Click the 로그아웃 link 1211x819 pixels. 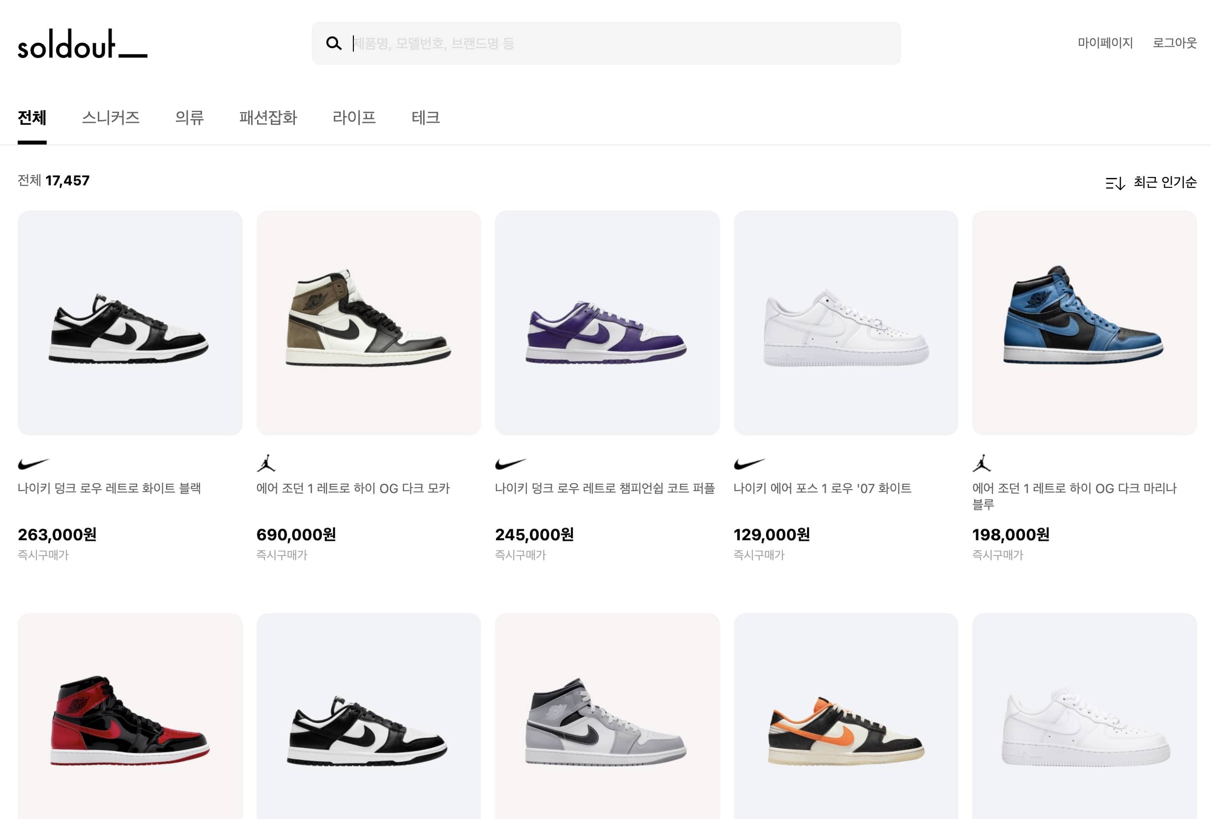point(1174,43)
